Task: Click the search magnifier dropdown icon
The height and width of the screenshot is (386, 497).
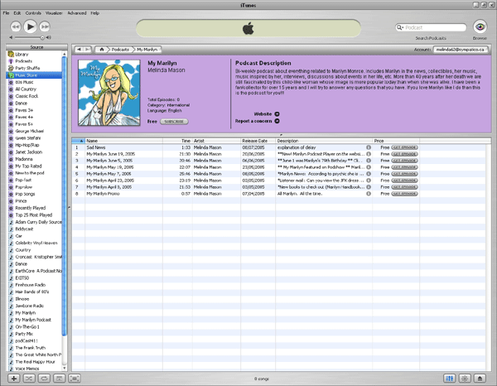Action: [400, 27]
